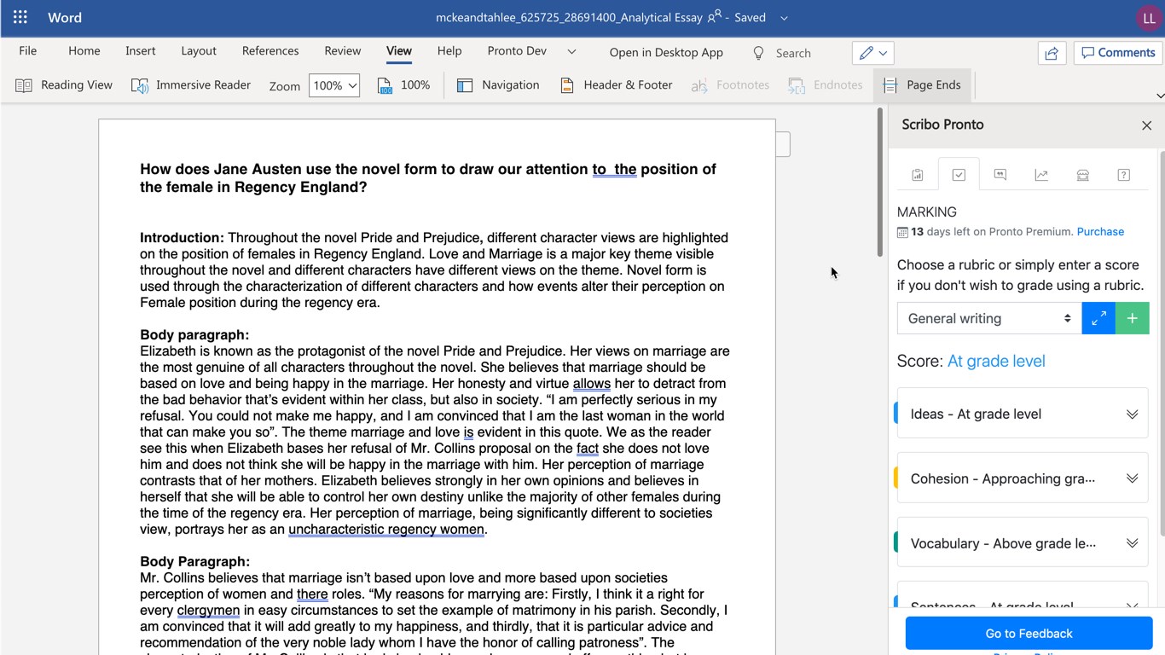The image size is (1165, 655).
Task: Open the quote comments tab icon
Action: (x=1000, y=175)
